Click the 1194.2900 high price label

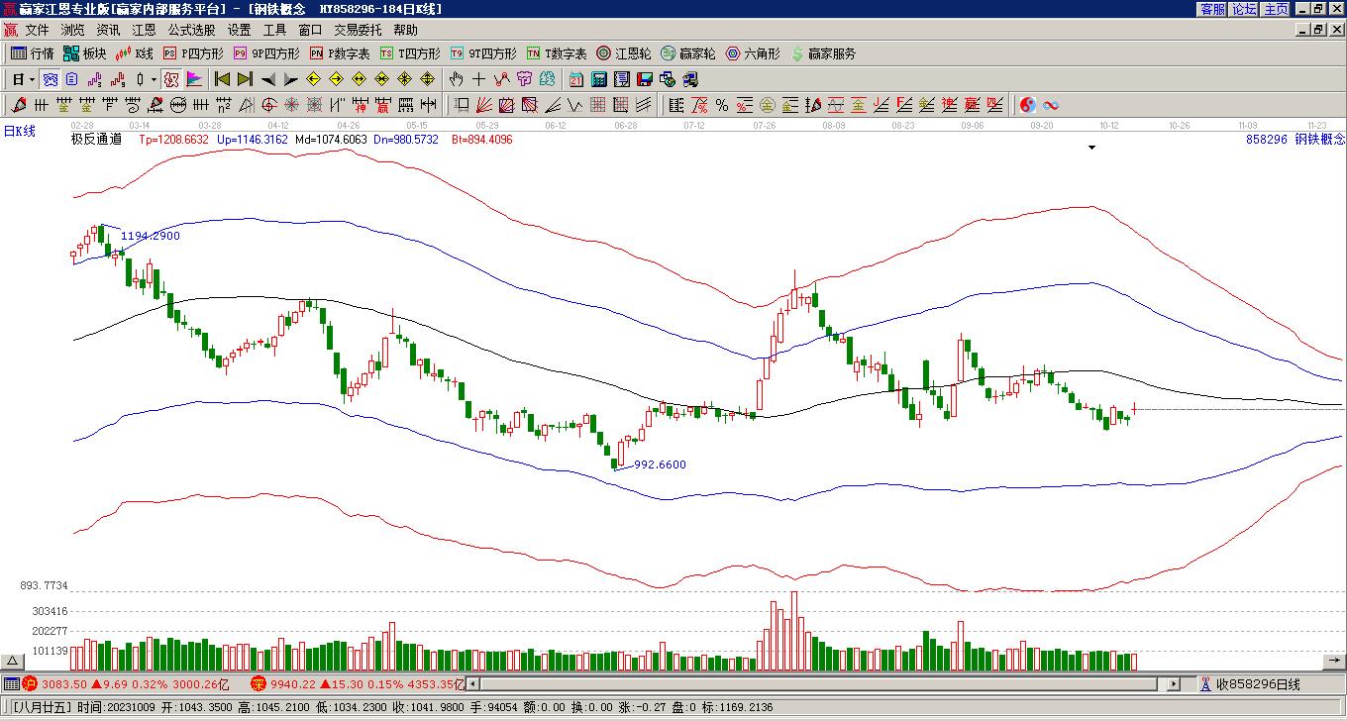click(x=151, y=236)
